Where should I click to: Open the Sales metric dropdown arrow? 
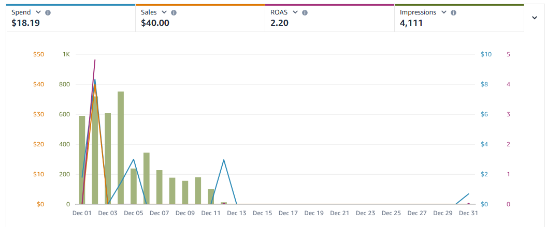click(x=164, y=12)
